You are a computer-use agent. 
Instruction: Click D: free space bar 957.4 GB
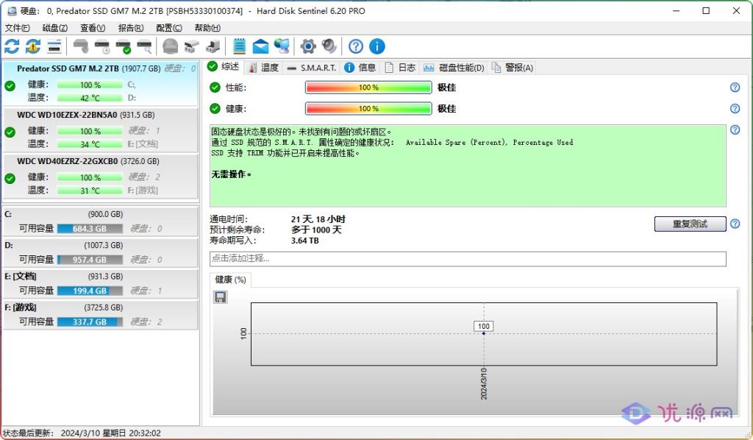(x=90, y=260)
